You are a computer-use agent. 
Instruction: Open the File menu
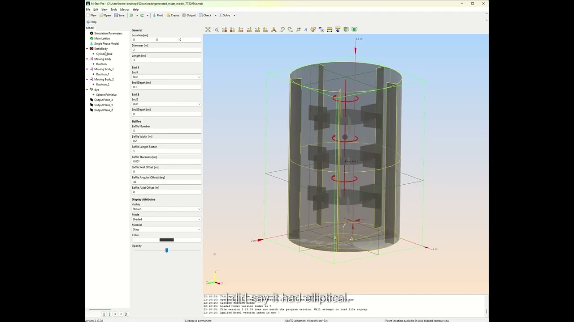pyautogui.click(x=88, y=9)
